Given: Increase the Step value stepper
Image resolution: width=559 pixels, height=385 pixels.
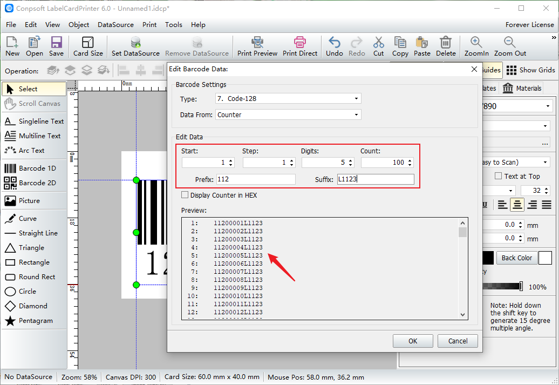Looking at the screenshot, I should (291, 160).
